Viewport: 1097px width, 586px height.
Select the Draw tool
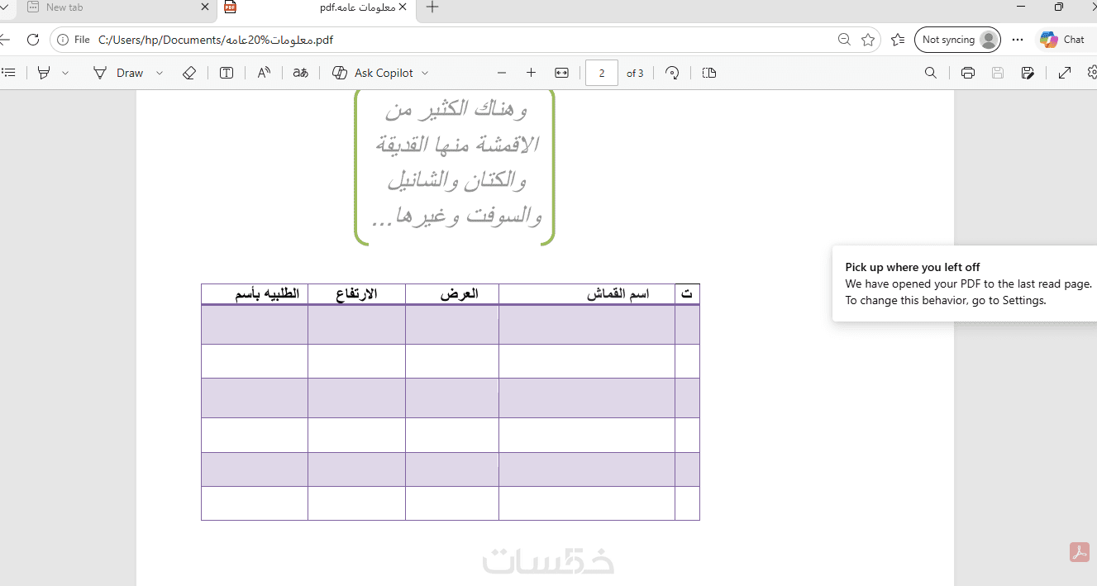[117, 73]
